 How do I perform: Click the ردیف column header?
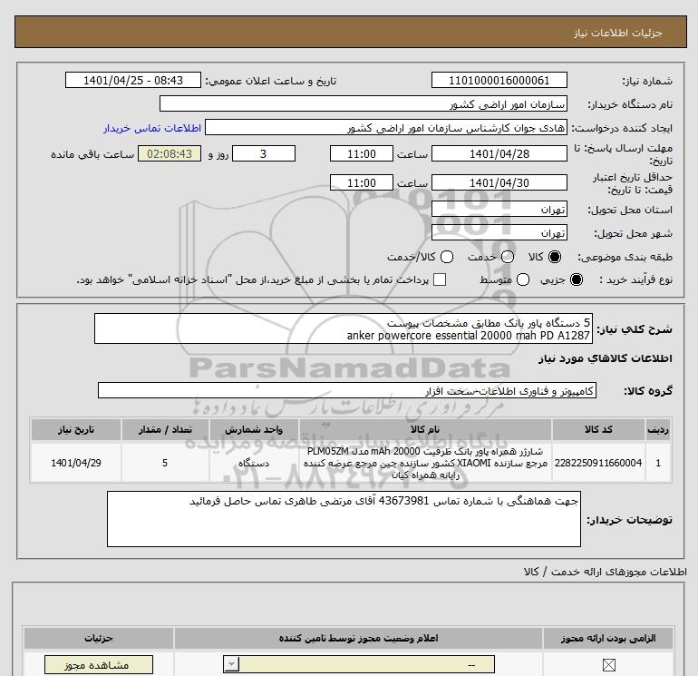pyautogui.click(x=658, y=429)
